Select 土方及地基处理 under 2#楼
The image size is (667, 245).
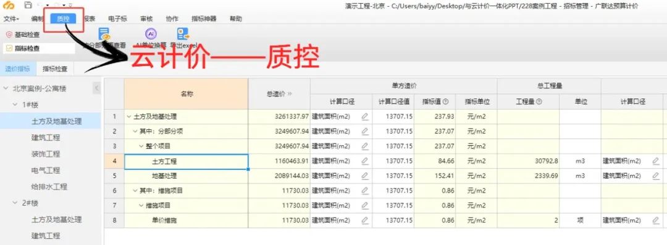pyautogui.click(x=57, y=220)
